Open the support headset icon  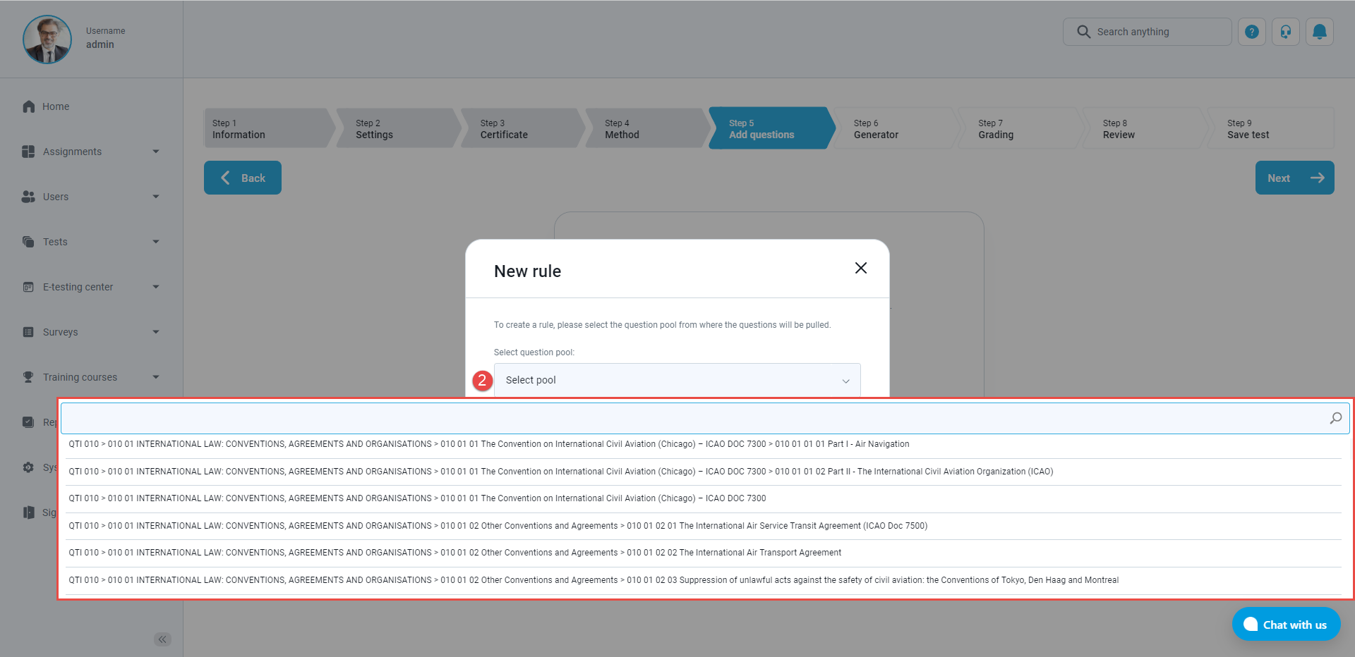(x=1285, y=32)
